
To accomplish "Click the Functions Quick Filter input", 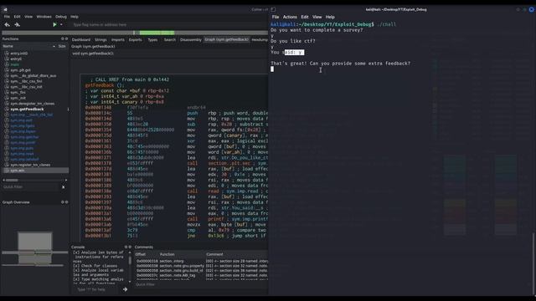I will [31, 187].
